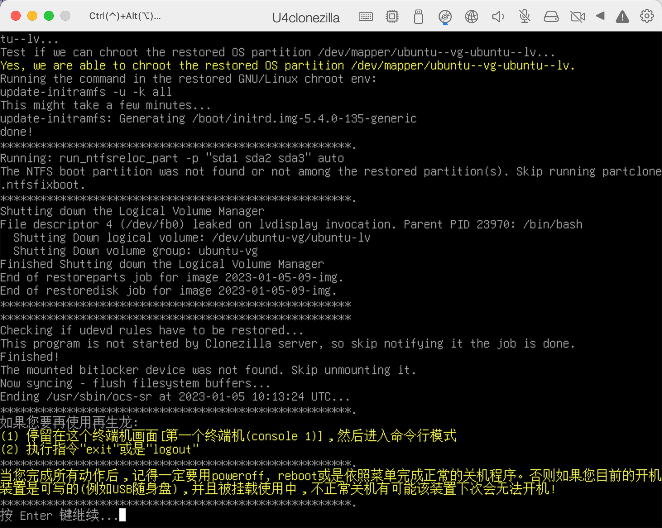Open VM configuration gear icon
662x528 pixels.
pyautogui.click(x=647, y=16)
